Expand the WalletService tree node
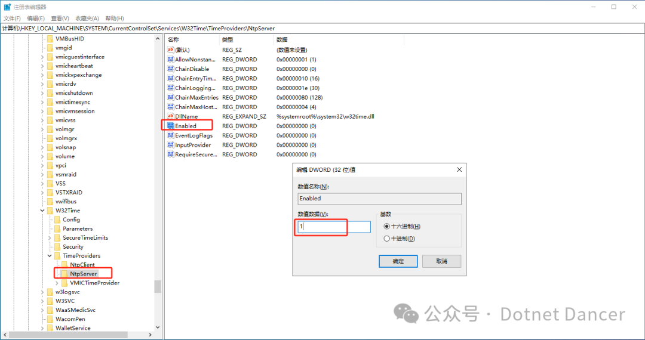The height and width of the screenshot is (340, 645). [42, 327]
